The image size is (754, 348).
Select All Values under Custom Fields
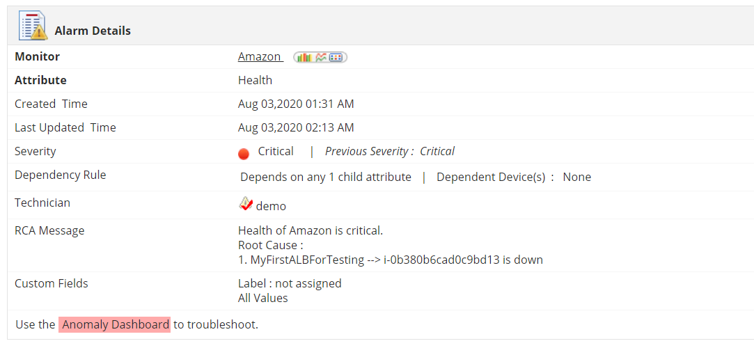tap(262, 298)
